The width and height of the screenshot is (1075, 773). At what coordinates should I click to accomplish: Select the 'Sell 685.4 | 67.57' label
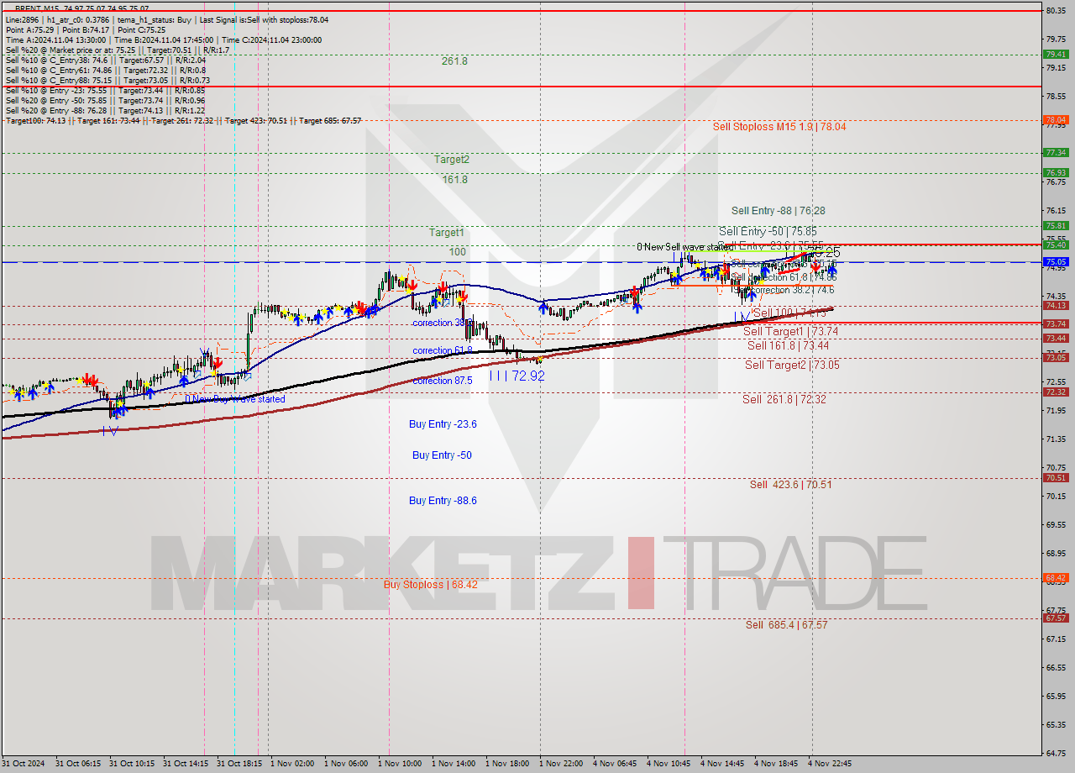787,624
